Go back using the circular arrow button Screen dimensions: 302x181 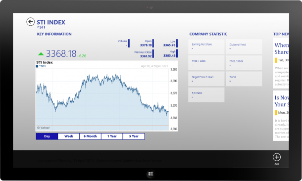point(30,22)
